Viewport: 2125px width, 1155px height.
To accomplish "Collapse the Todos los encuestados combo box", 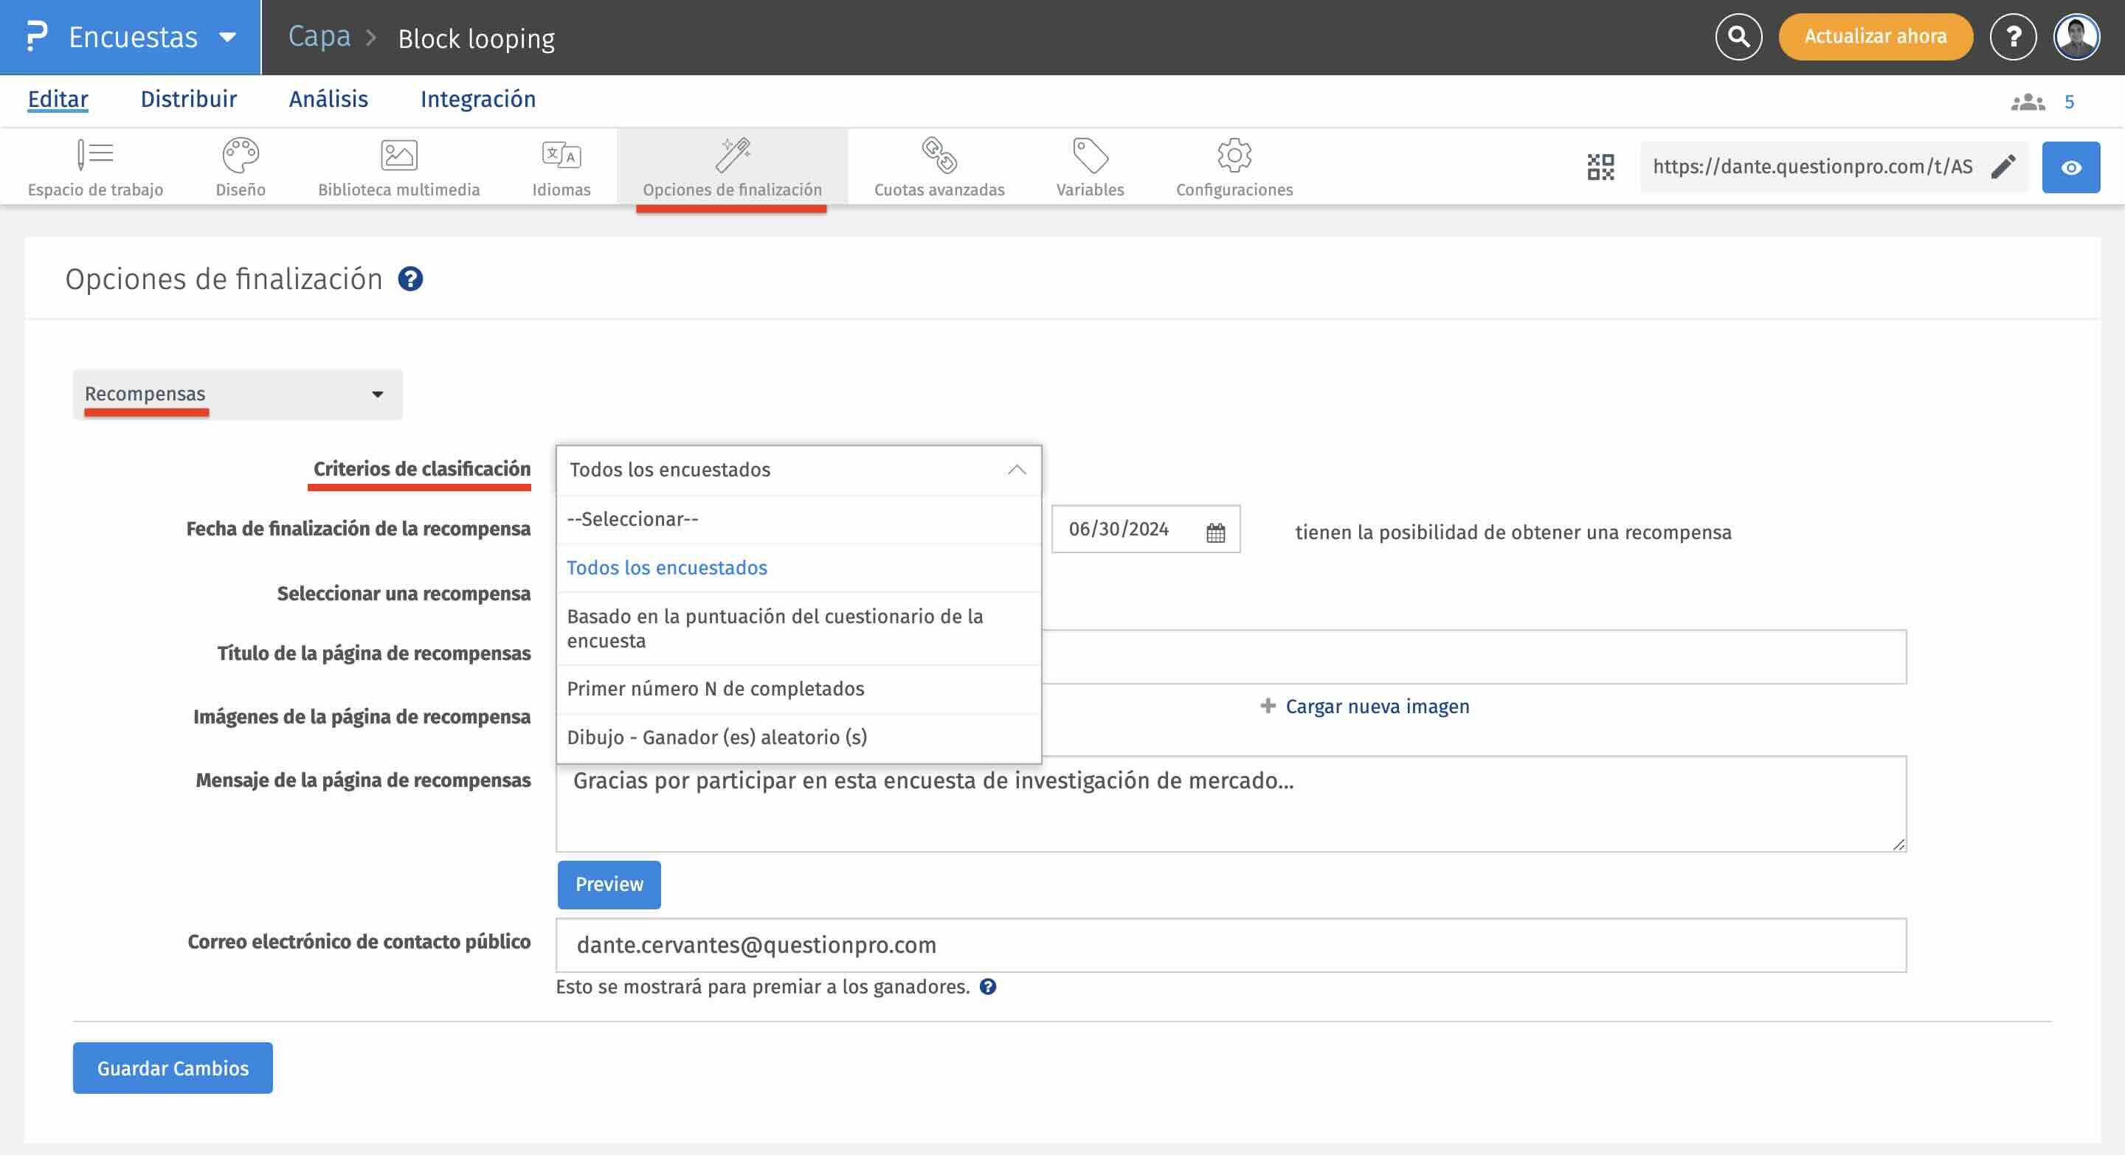I will click(1016, 470).
